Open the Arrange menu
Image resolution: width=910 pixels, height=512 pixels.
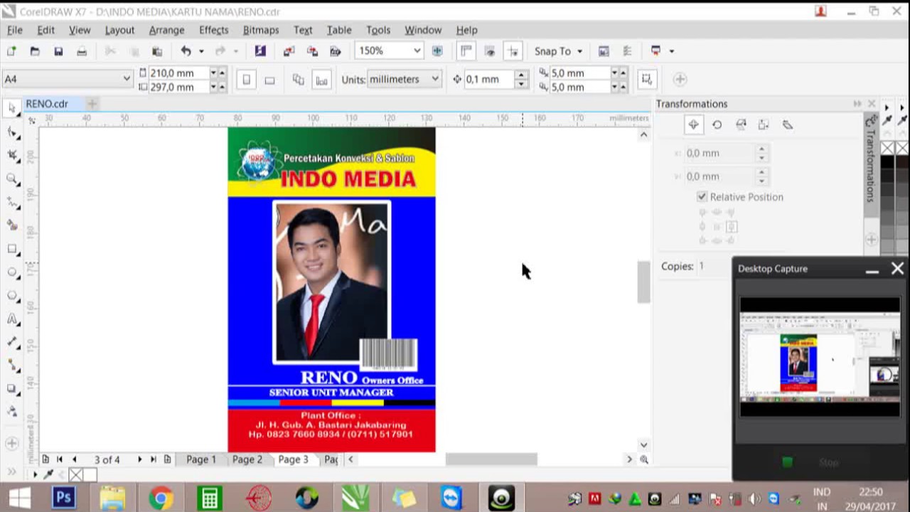coord(166,30)
